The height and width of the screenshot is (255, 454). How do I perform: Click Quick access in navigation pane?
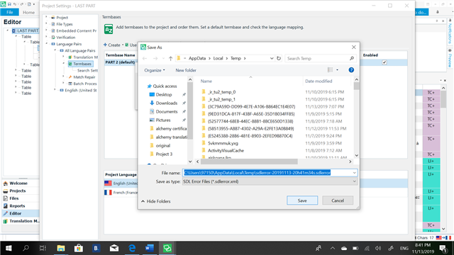click(x=165, y=86)
